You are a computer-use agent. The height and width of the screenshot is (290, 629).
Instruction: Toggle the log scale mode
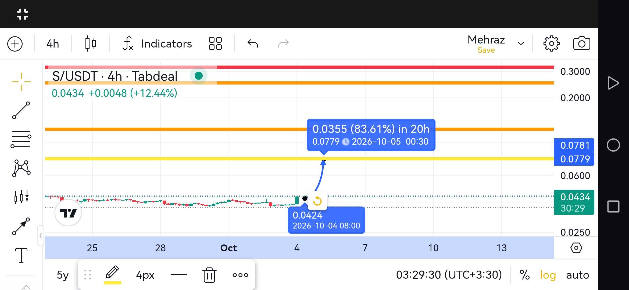(548, 275)
